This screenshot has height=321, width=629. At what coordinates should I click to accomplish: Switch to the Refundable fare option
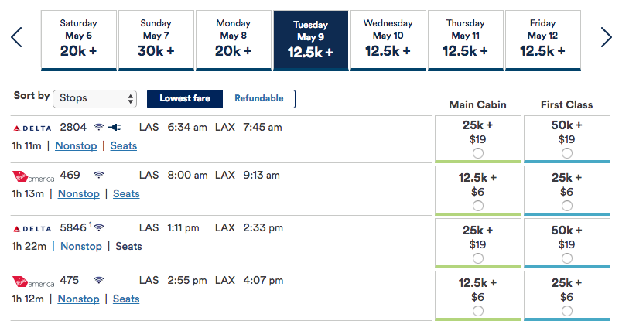click(259, 98)
